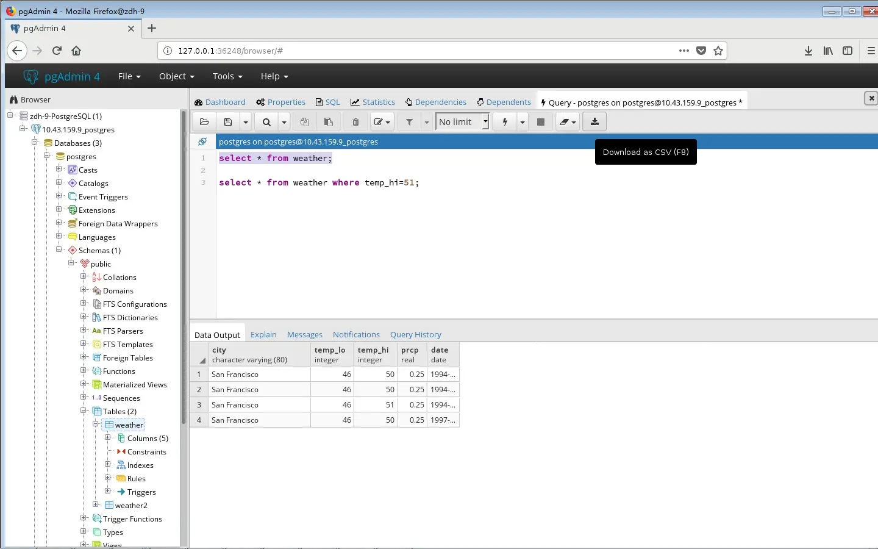The height and width of the screenshot is (549, 878).
Task: Open the Tools menu
Action: [227, 76]
